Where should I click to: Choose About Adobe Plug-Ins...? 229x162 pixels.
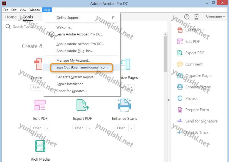click(x=81, y=51)
